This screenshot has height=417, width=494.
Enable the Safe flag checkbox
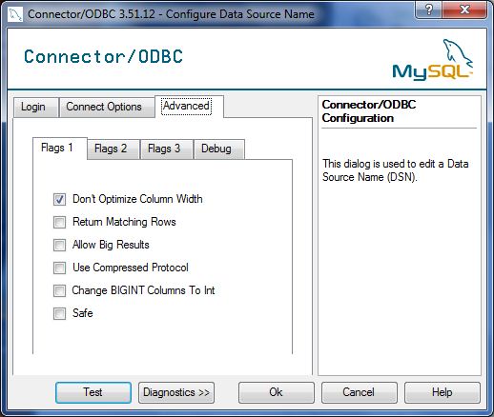59,313
